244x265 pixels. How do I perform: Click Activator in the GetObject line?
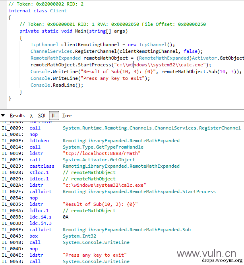pos(204,58)
